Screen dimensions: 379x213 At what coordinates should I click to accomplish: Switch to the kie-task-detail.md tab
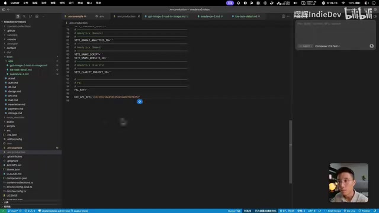click(x=246, y=17)
